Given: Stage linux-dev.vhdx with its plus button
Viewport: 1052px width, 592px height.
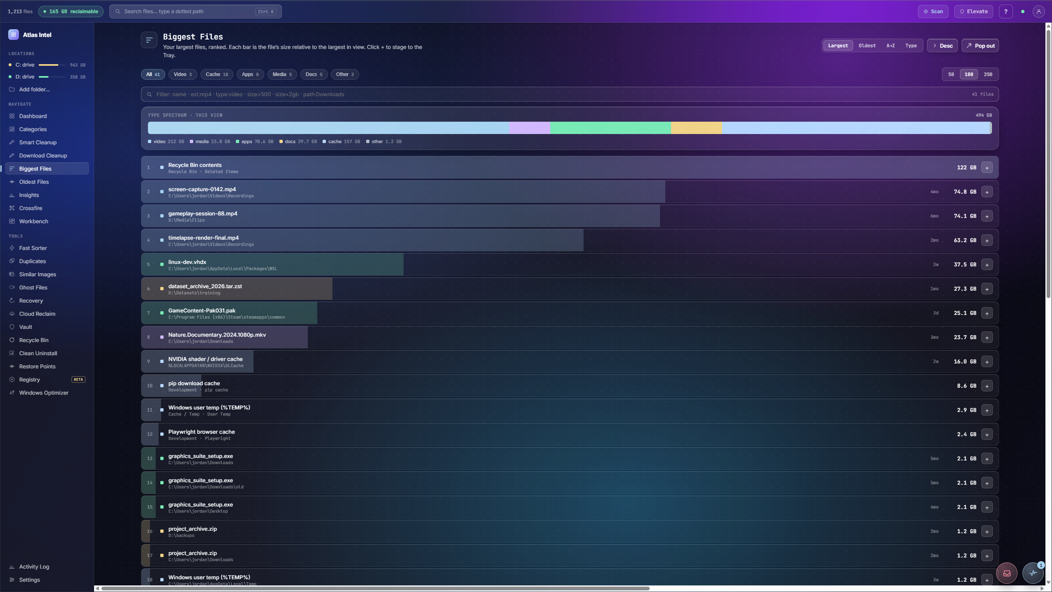Looking at the screenshot, I should (987, 264).
